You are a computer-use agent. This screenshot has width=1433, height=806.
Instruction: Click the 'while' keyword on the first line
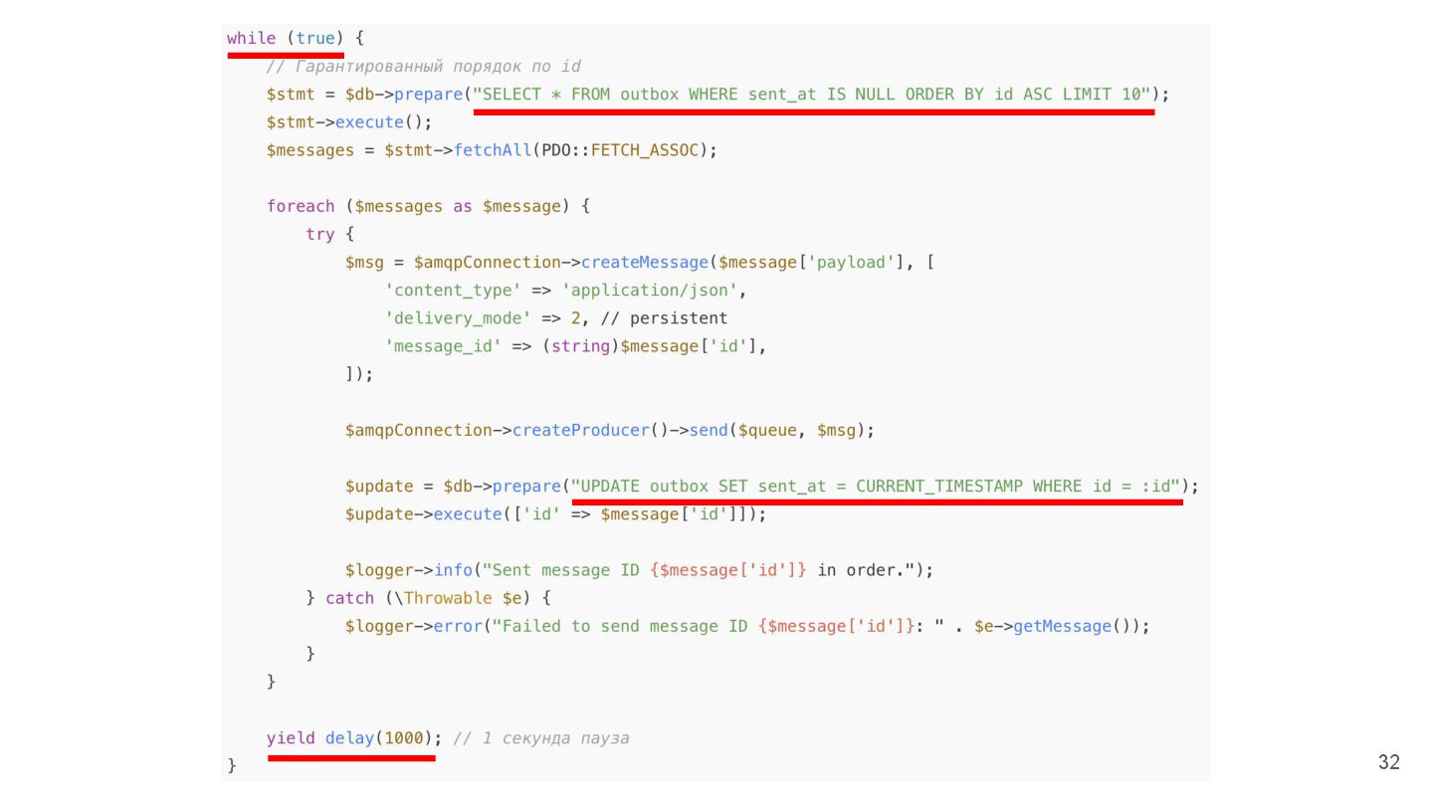(x=251, y=38)
